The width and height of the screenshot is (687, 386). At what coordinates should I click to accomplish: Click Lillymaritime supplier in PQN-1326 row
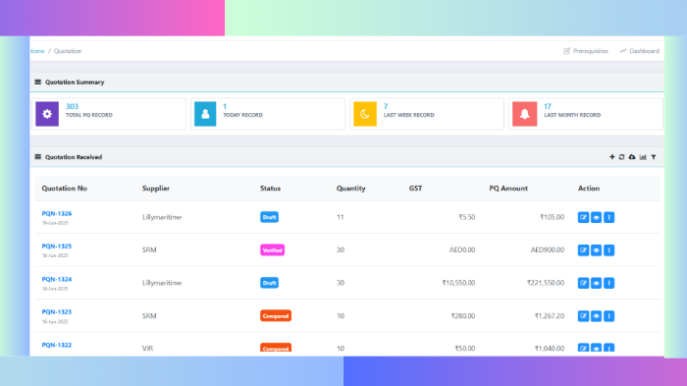[162, 217]
